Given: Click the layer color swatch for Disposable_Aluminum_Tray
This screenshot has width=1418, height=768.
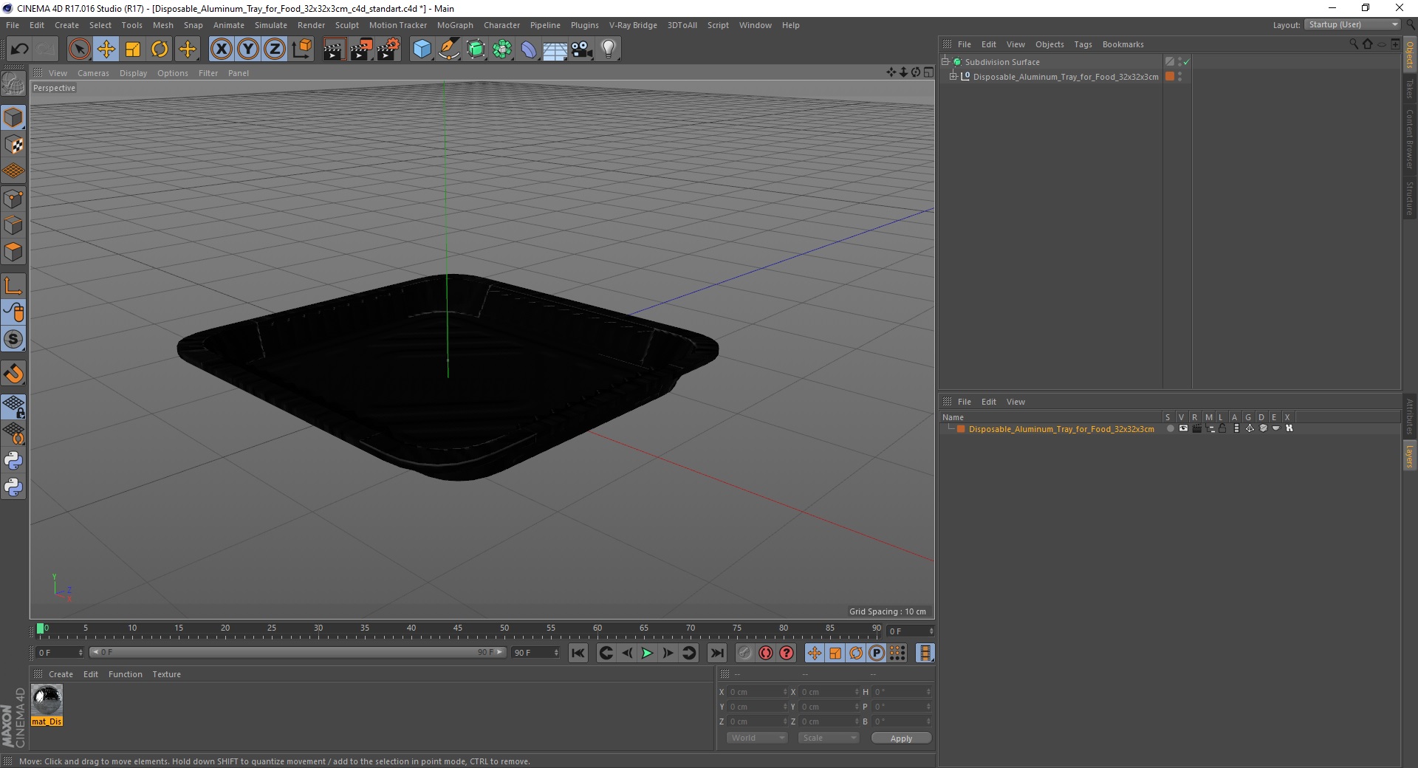Looking at the screenshot, I should (961, 429).
